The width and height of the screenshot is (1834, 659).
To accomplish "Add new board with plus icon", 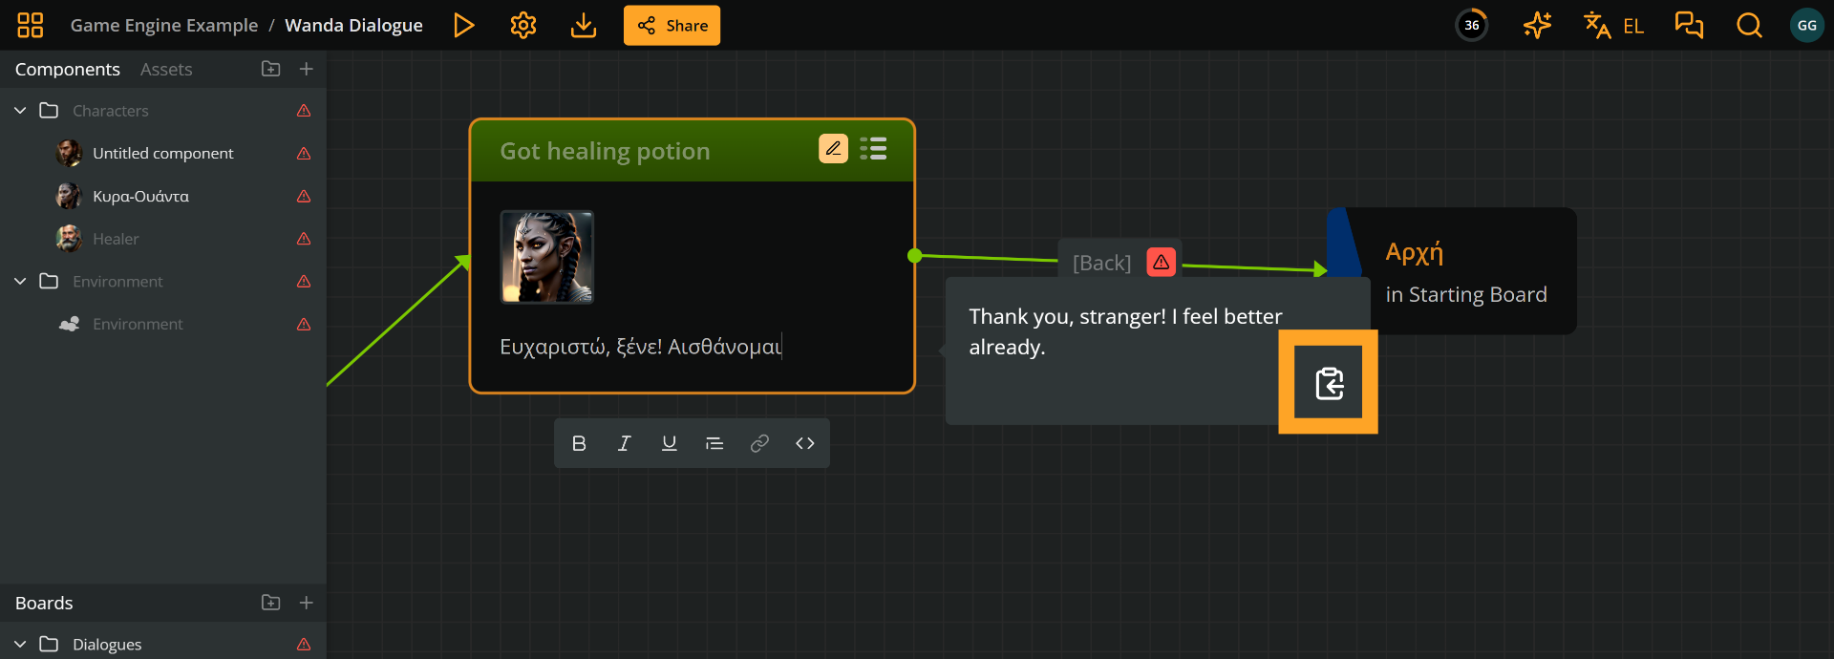I will (307, 603).
